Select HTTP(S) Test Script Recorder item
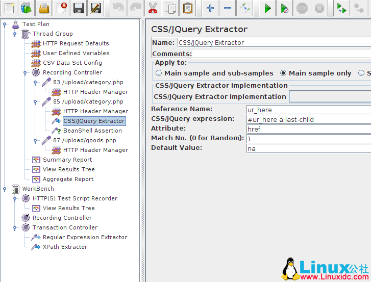 click(x=75, y=198)
